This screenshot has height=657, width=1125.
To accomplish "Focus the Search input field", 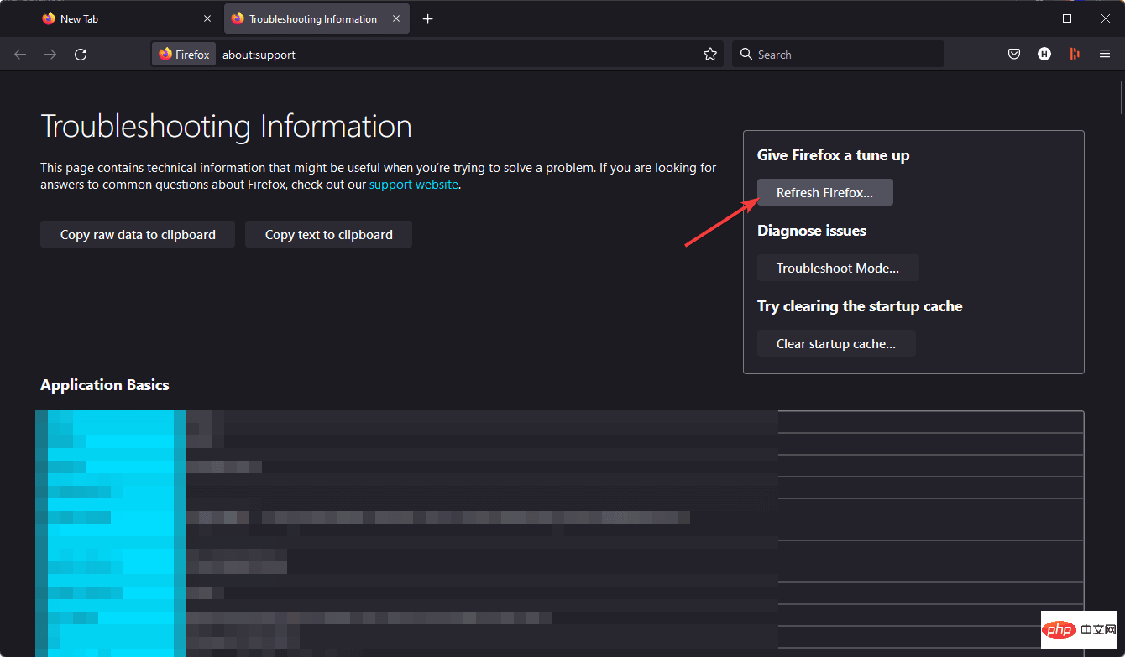I will 844,55.
